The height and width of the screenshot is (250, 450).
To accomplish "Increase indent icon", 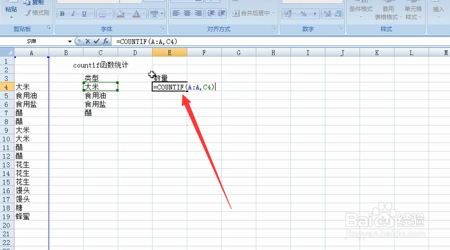I will tap(221, 13).
